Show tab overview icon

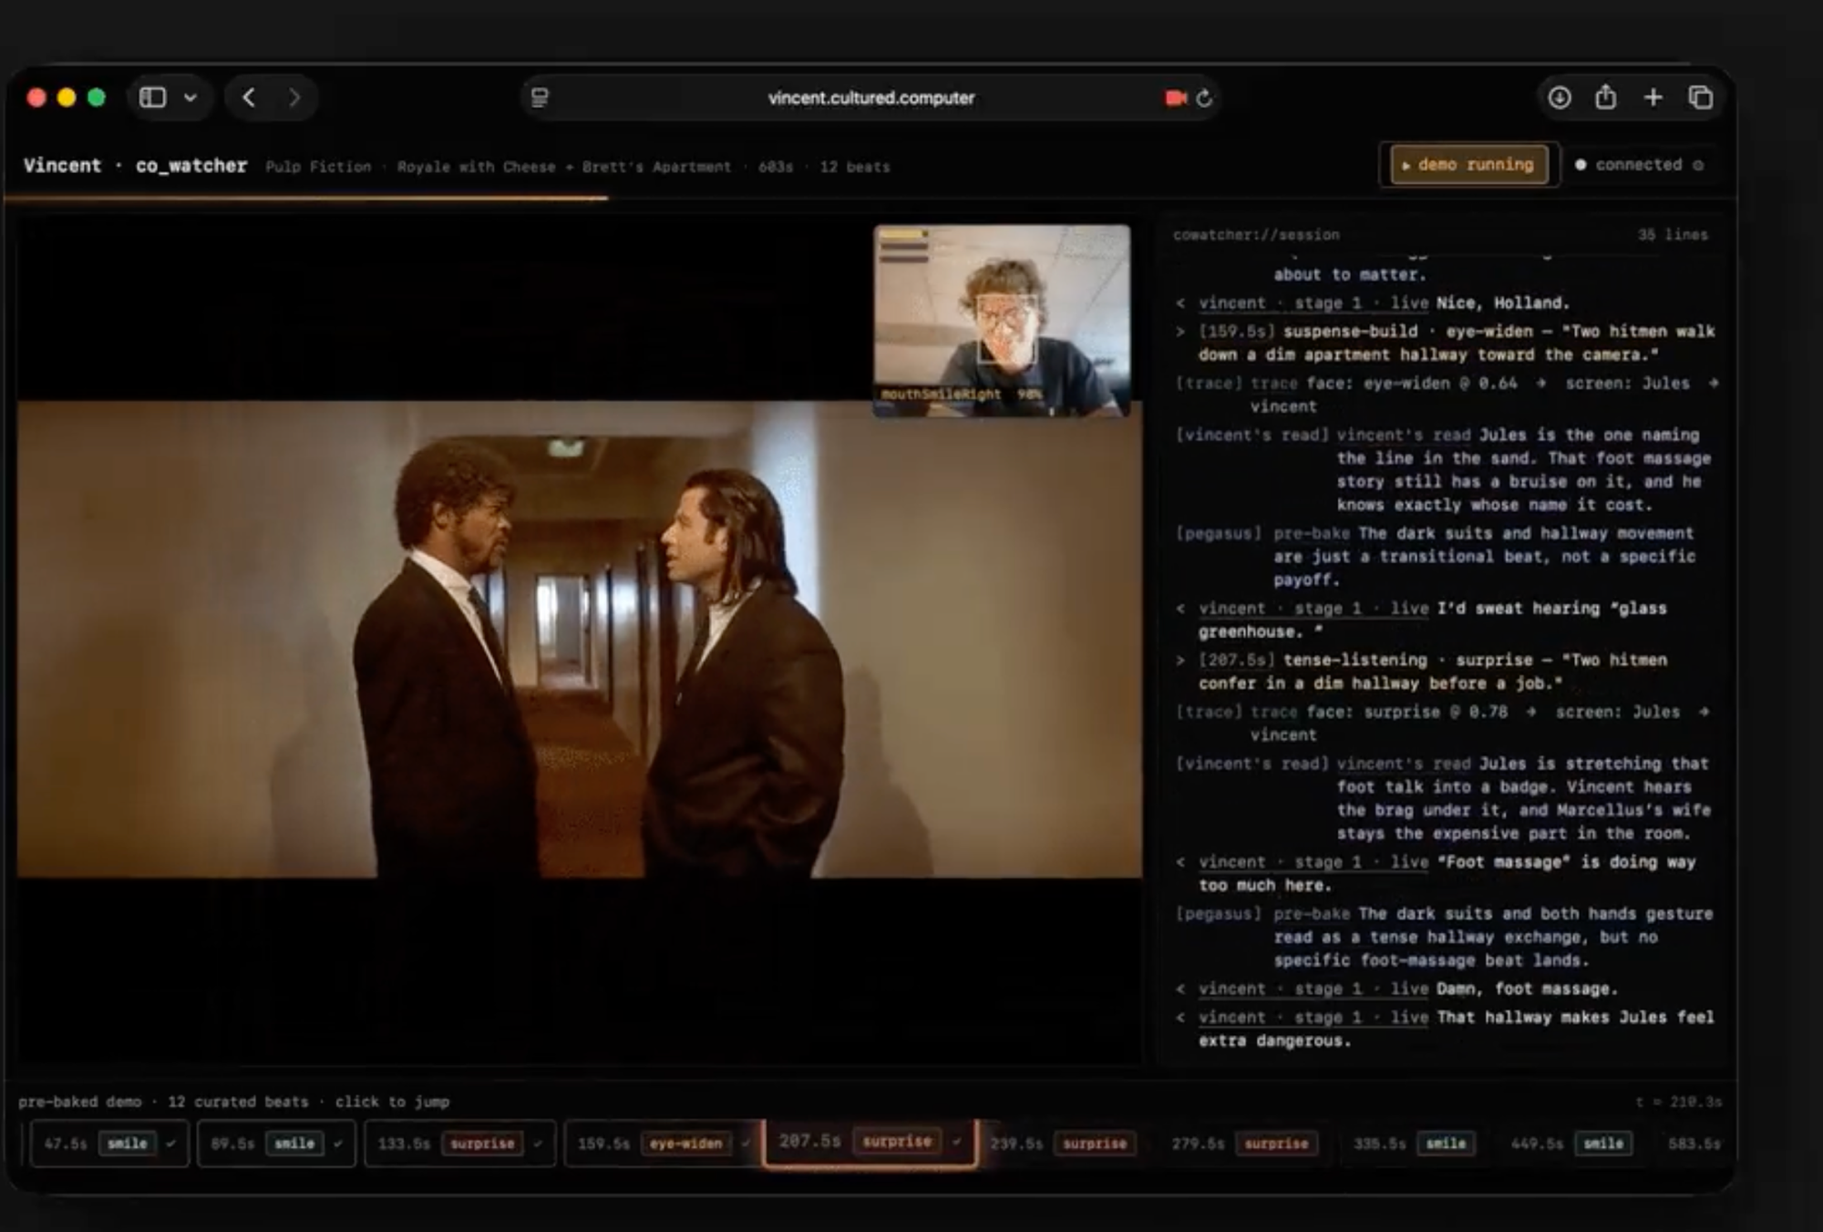click(x=1701, y=98)
